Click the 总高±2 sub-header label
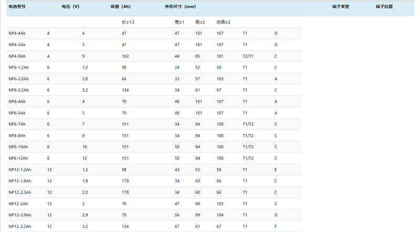 pyautogui.click(x=223, y=22)
